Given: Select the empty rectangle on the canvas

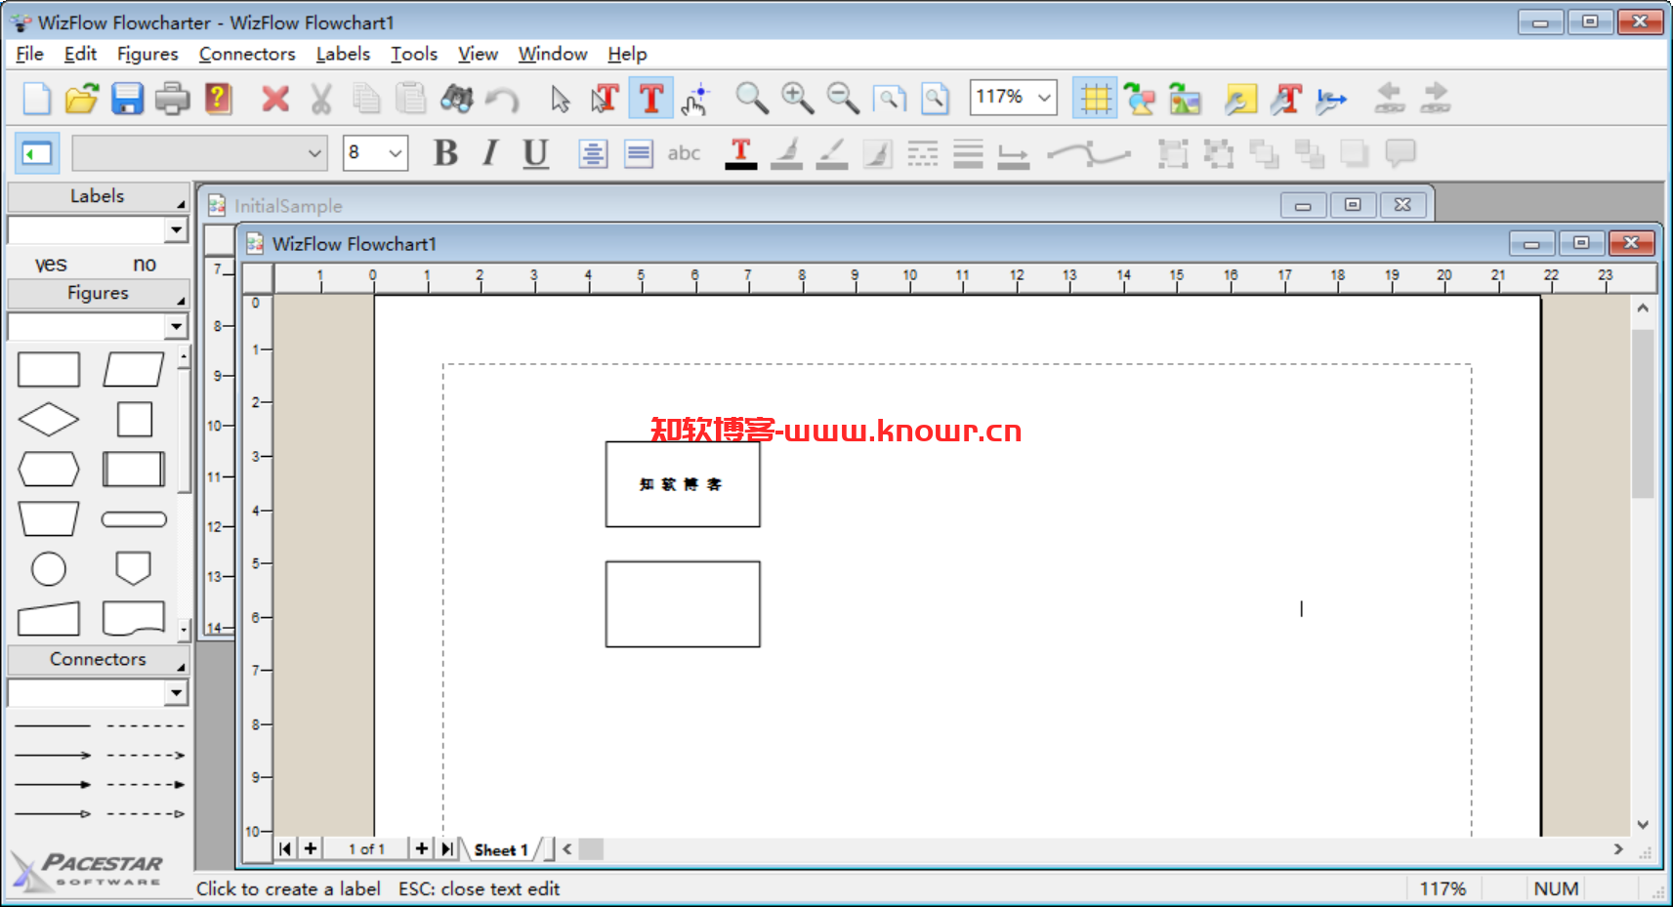Looking at the screenshot, I should click(683, 603).
